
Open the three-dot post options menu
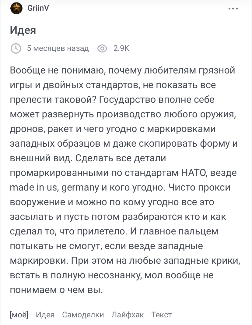233,9
